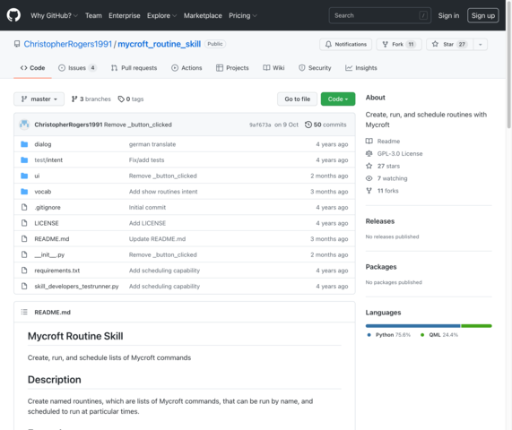The width and height of the screenshot is (512, 430).
Task: Open the Star lists dropdown arrow
Action: [480, 45]
